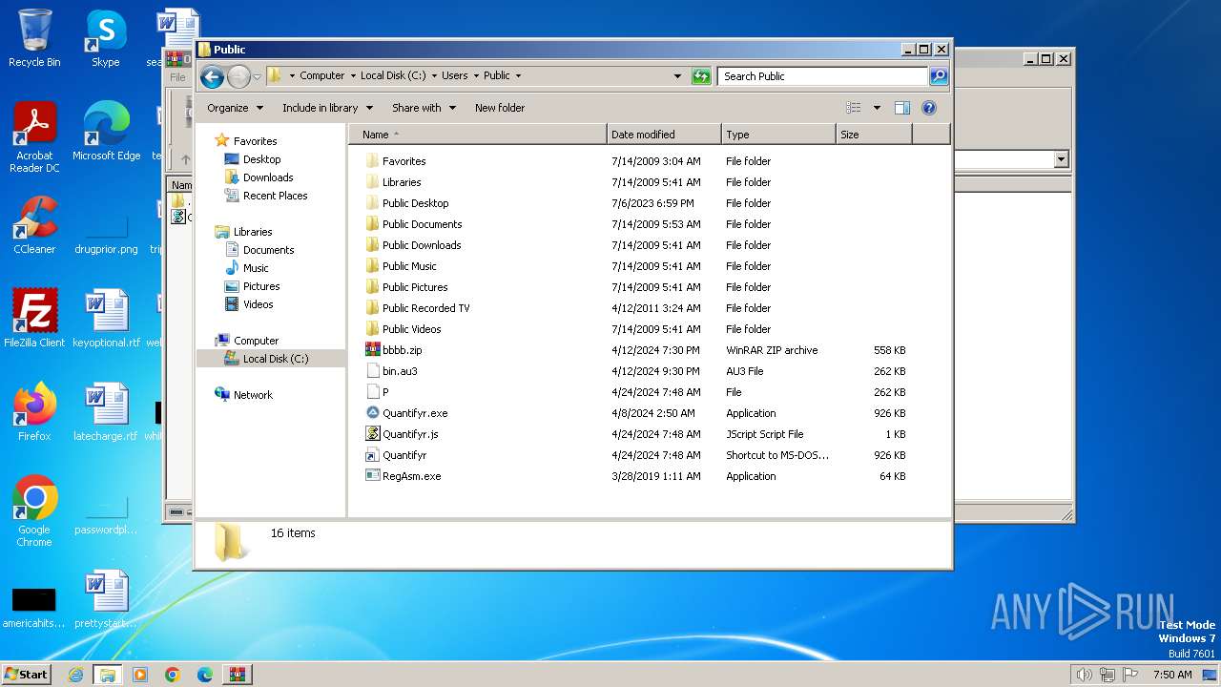
Task: Click the Start button
Action: 27,674
